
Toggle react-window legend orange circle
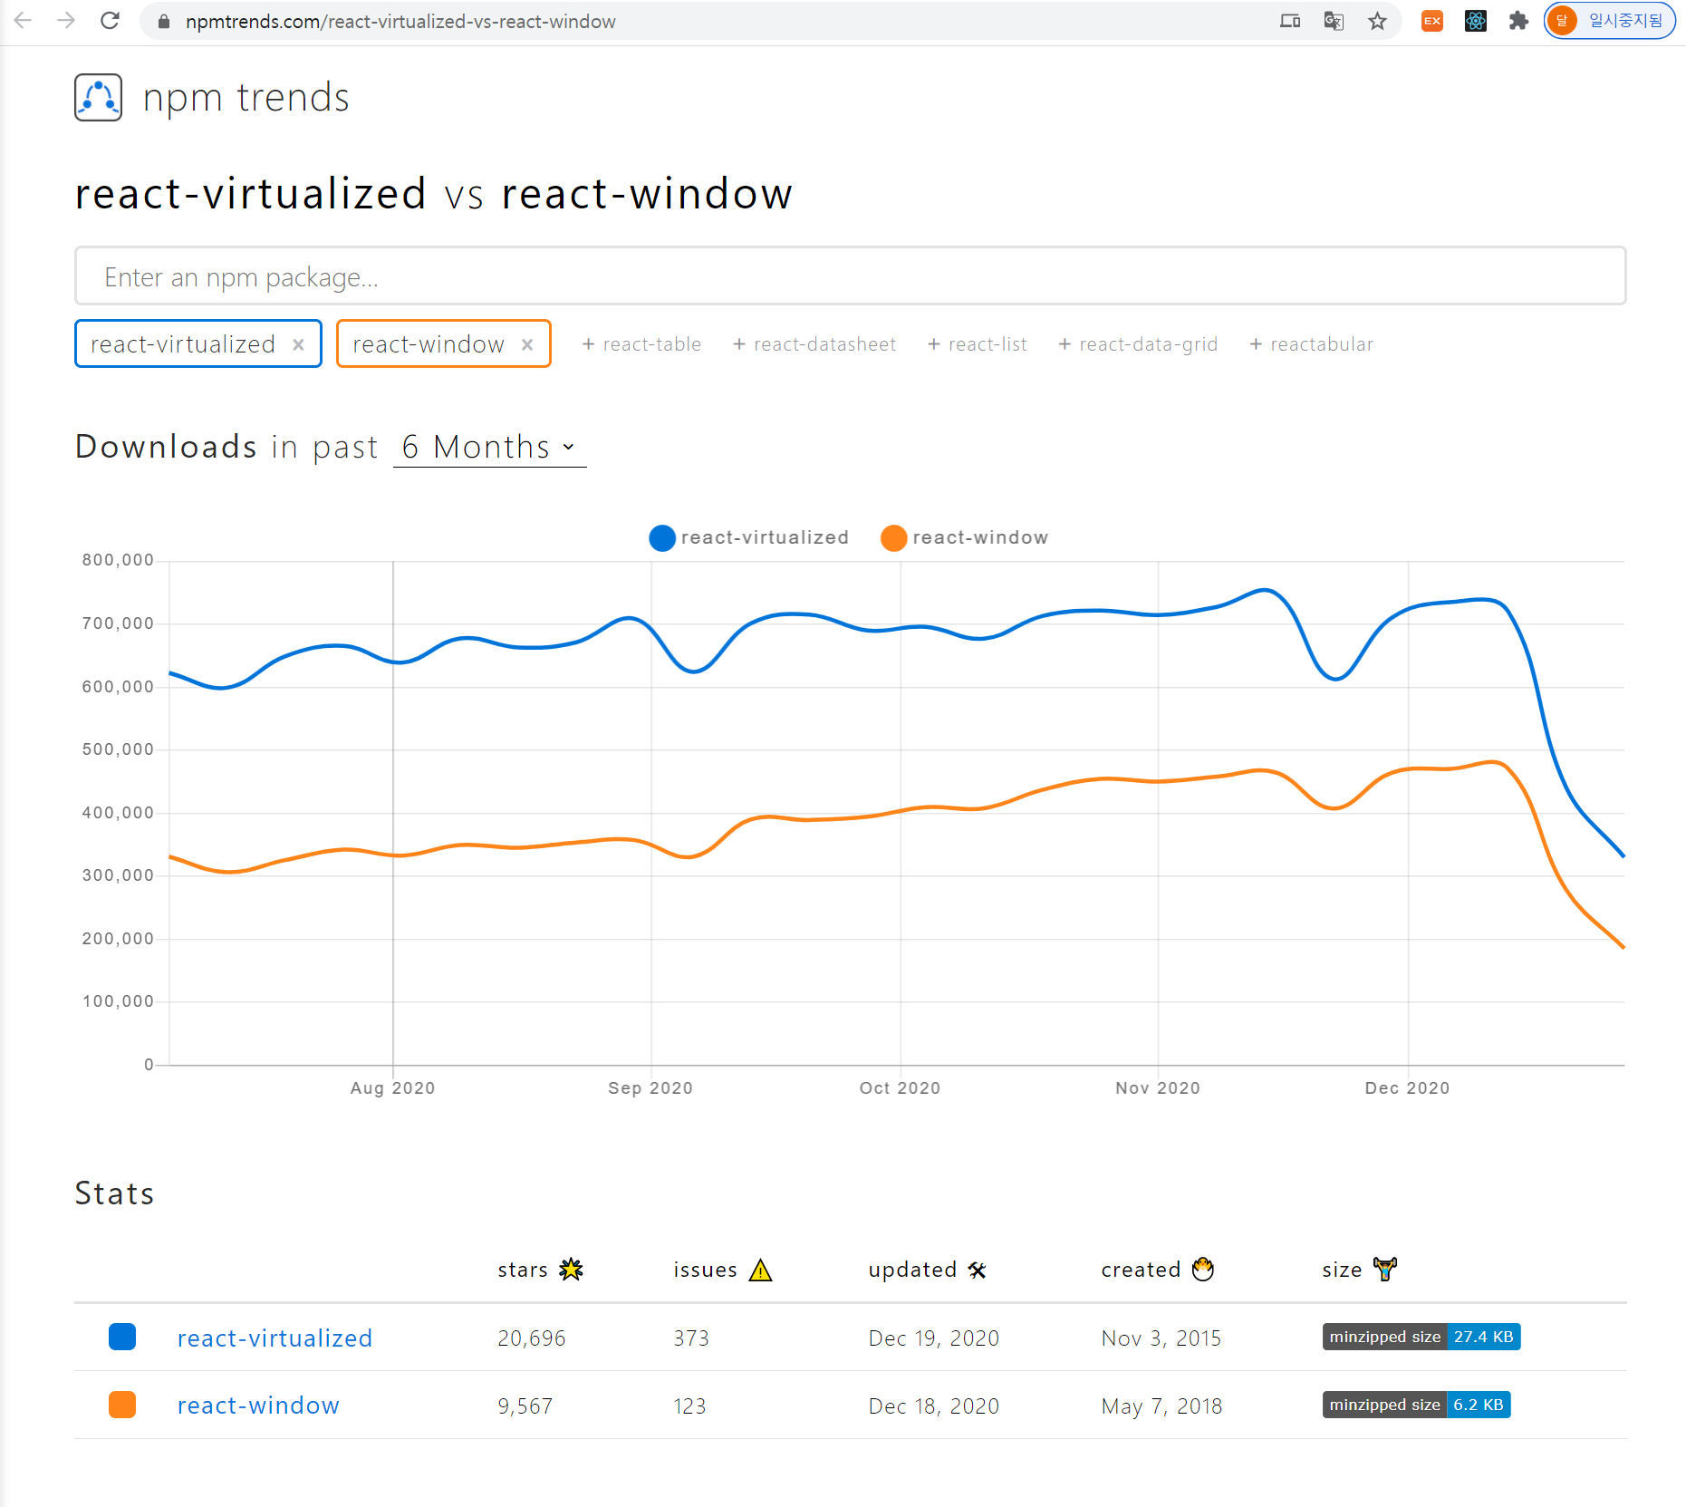pyautogui.click(x=894, y=538)
